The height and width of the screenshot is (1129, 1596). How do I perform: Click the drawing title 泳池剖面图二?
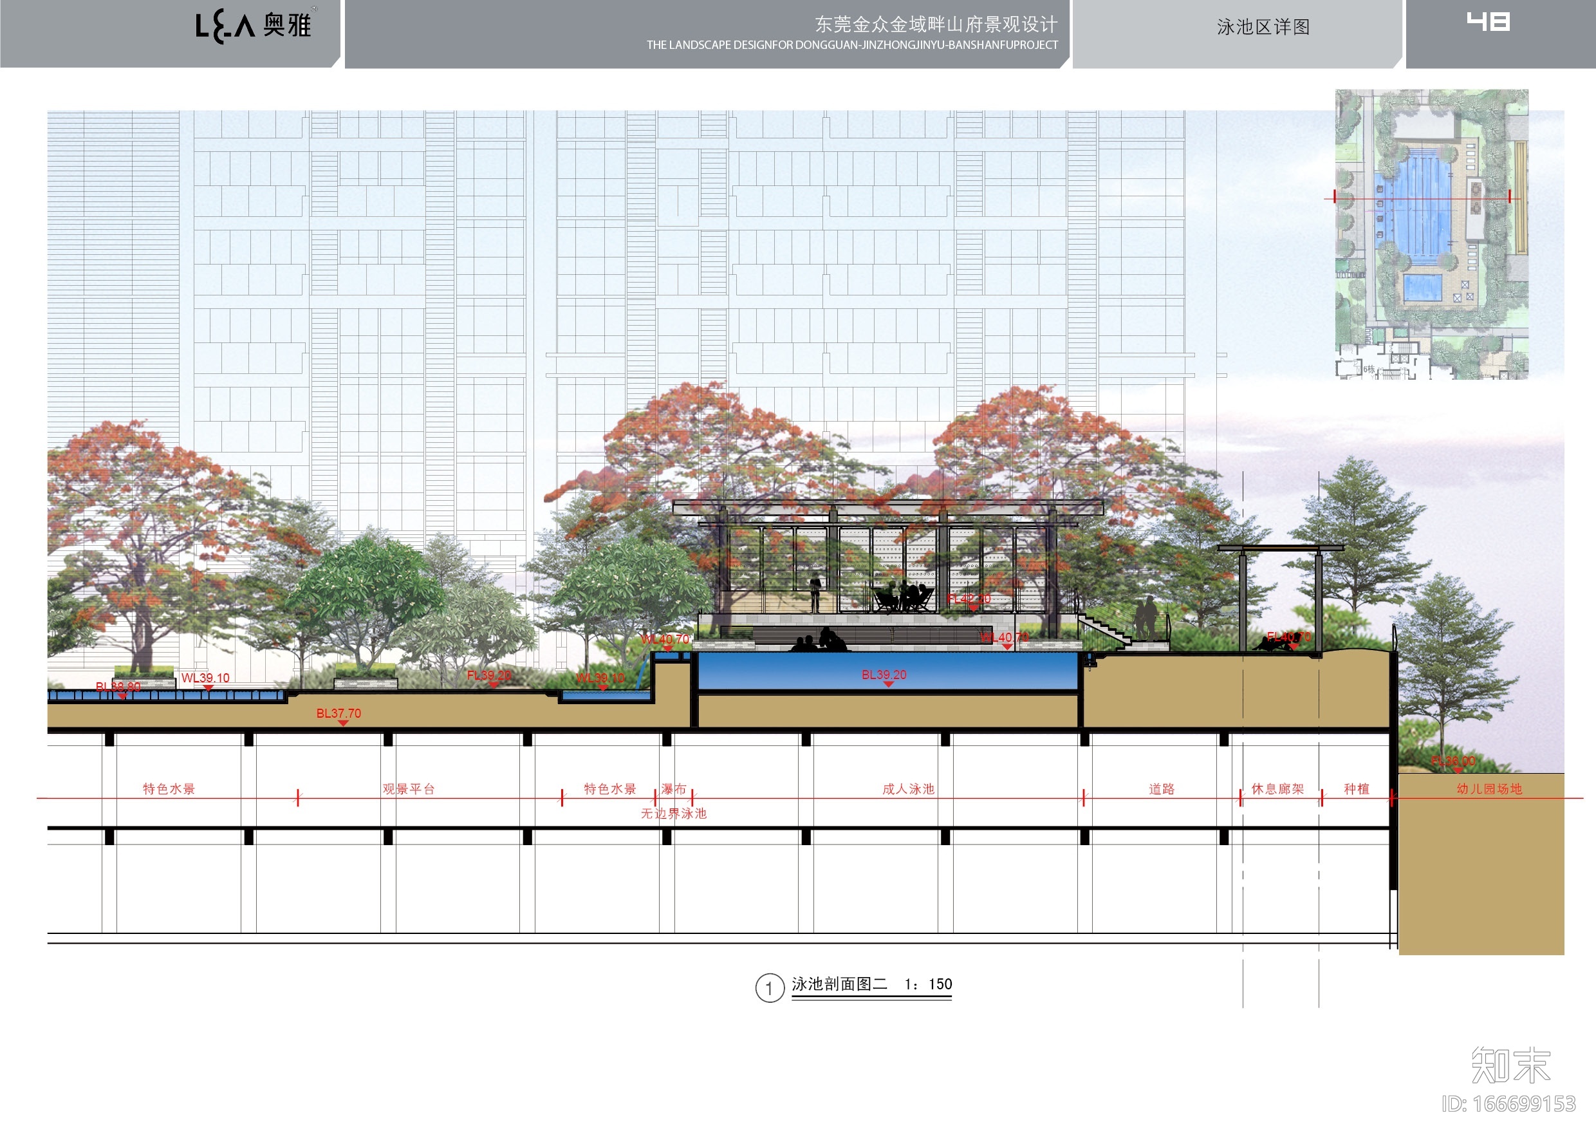(840, 984)
